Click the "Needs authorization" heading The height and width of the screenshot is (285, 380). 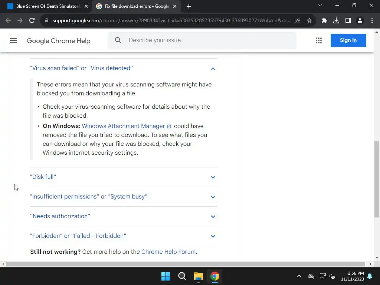pyautogui.click(x=60, y=216)
